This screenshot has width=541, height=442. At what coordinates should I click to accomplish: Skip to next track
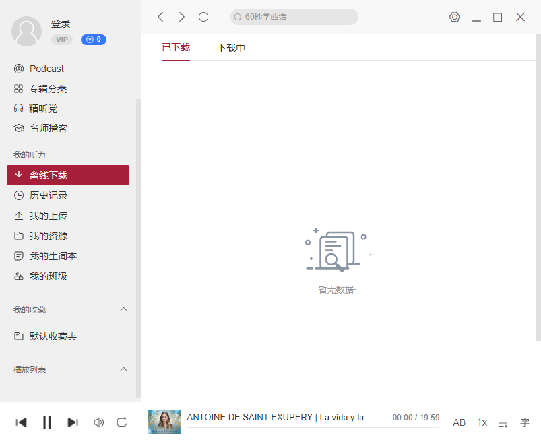[x=73, y=422]
